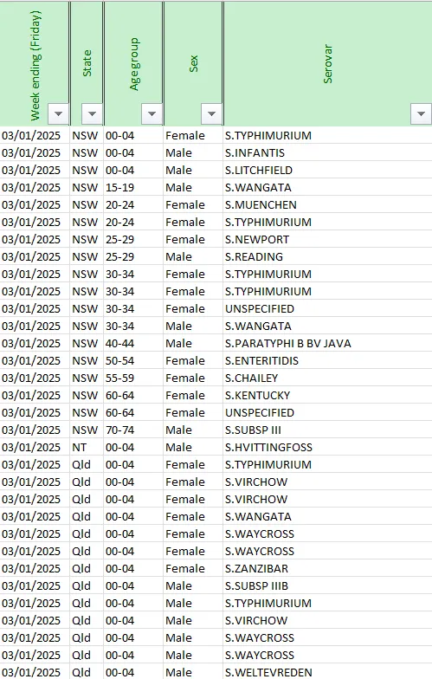Select the S.NEWPORT cell
The image size is (432, 679).
[x=327, y=239]
